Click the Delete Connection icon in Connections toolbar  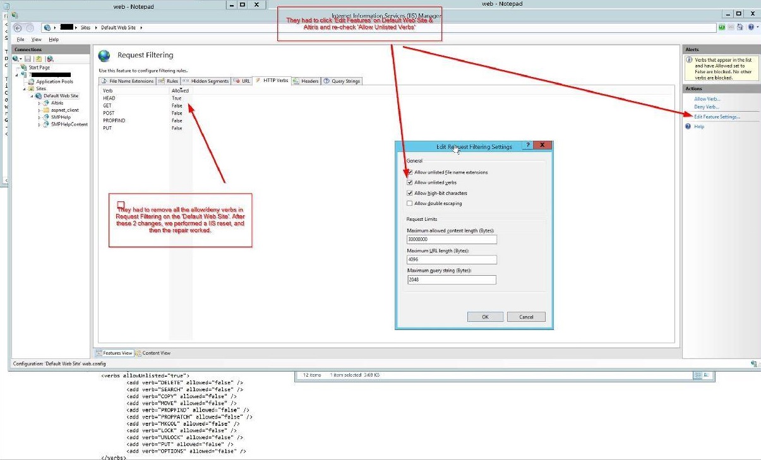51,59
